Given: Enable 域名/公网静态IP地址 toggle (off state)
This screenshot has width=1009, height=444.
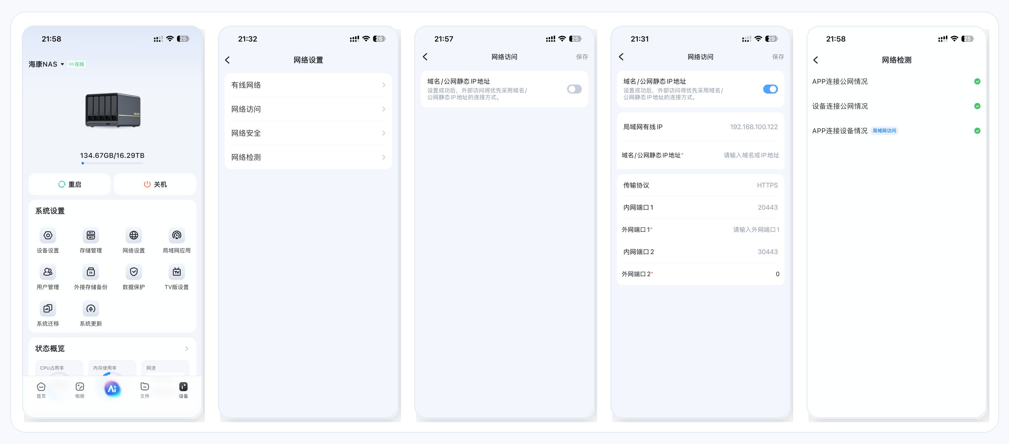Looking at the screenshot, I should point(574,89).
